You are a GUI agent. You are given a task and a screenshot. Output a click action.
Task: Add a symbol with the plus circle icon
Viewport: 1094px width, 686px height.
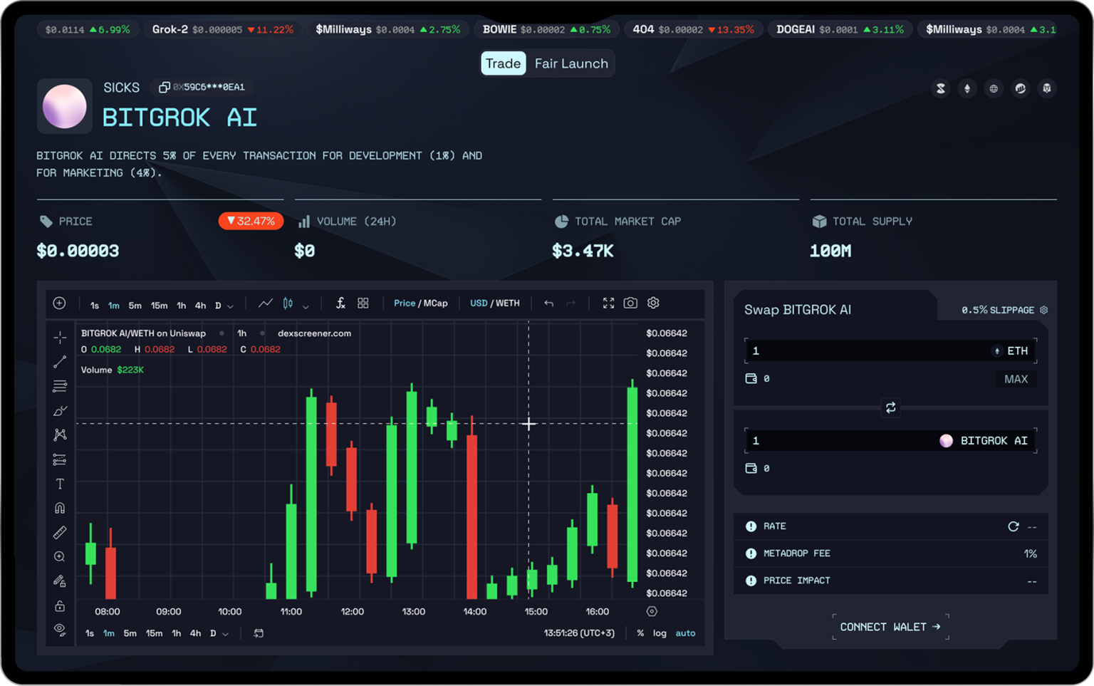(60, 303)
